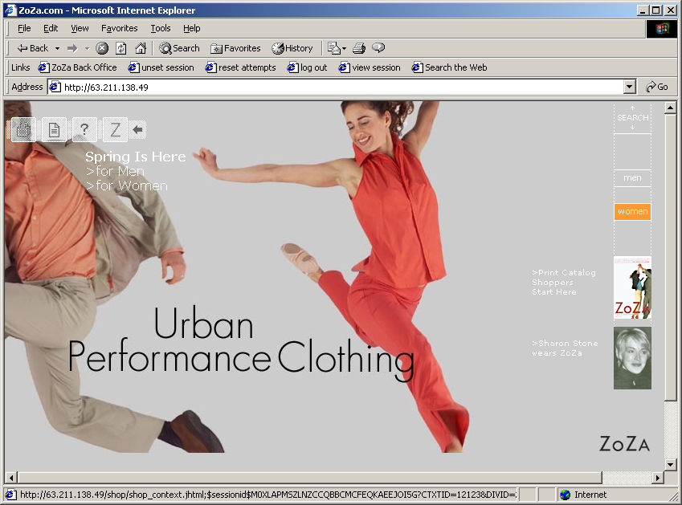Open the Favorites menu

(x=119, y=28)
